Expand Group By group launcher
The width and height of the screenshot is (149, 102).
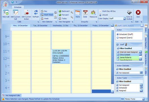(96, 22)
